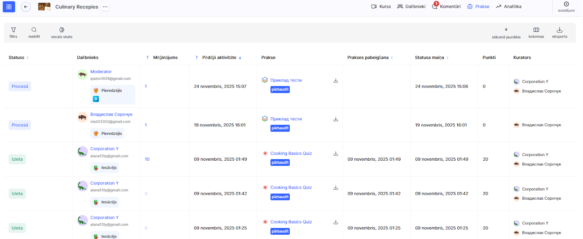Image resolution: width=583 pixels, height=239 pixels.
Task: Click pārbaudīt button in first row
Action: click(x=280, y=90)
